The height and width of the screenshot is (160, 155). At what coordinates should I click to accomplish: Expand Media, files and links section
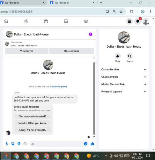point(124,84)
